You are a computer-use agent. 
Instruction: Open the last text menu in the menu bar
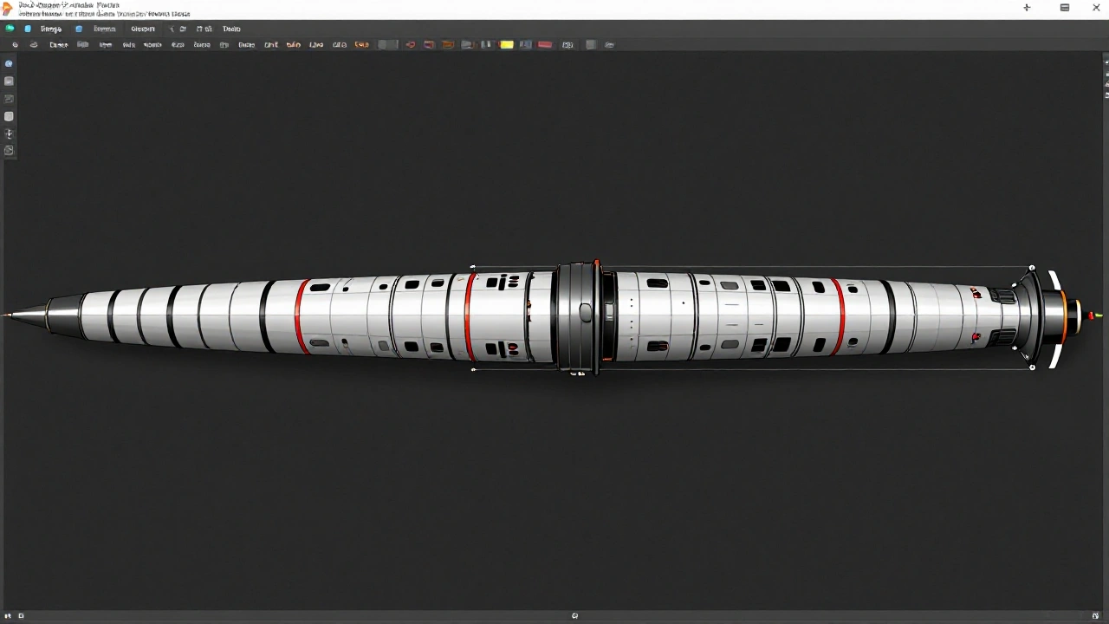point(231,29)
